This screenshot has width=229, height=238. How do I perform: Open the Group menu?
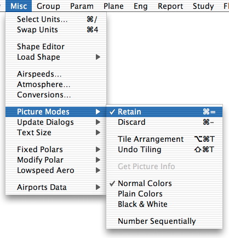(48, 6)
